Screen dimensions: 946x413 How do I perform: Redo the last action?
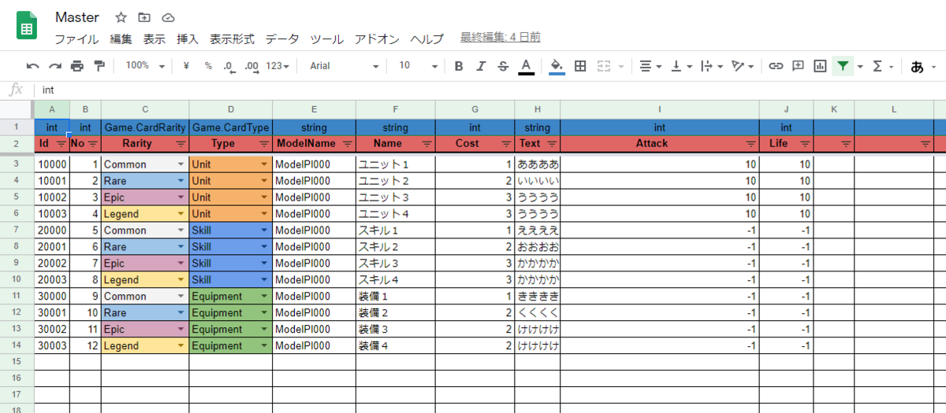[x=55, y=66]
